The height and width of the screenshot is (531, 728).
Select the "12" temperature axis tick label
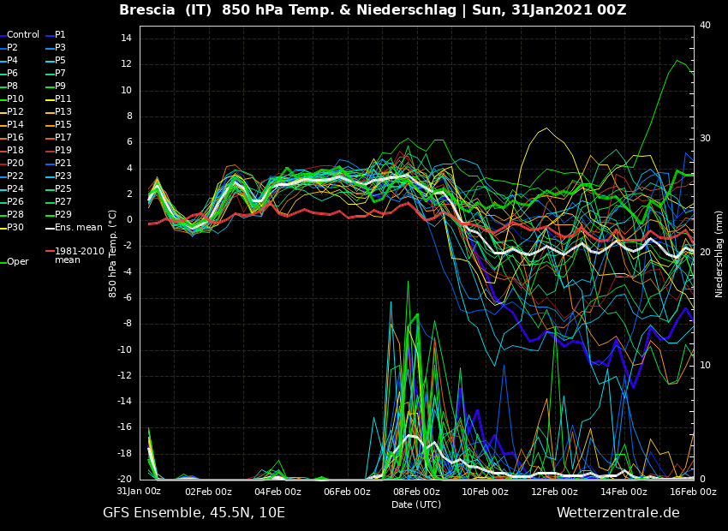pyautogui.click(x=127, y=64)
